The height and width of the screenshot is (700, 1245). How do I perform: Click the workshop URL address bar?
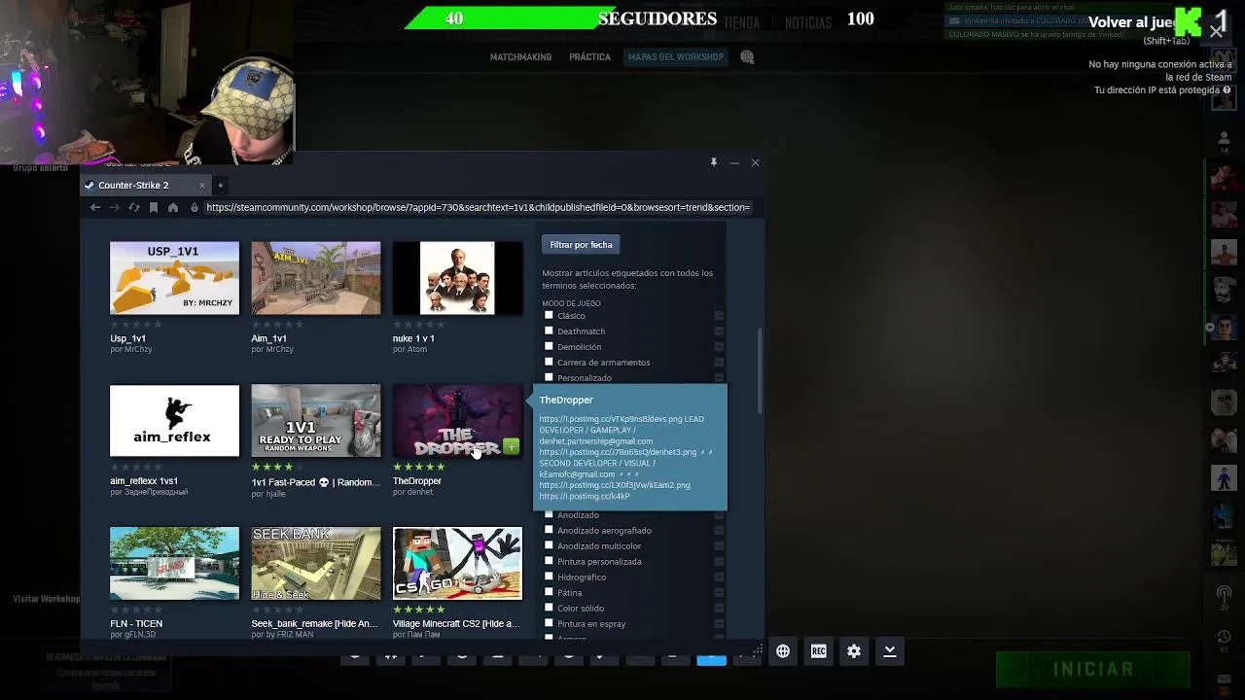pos(478,207)
